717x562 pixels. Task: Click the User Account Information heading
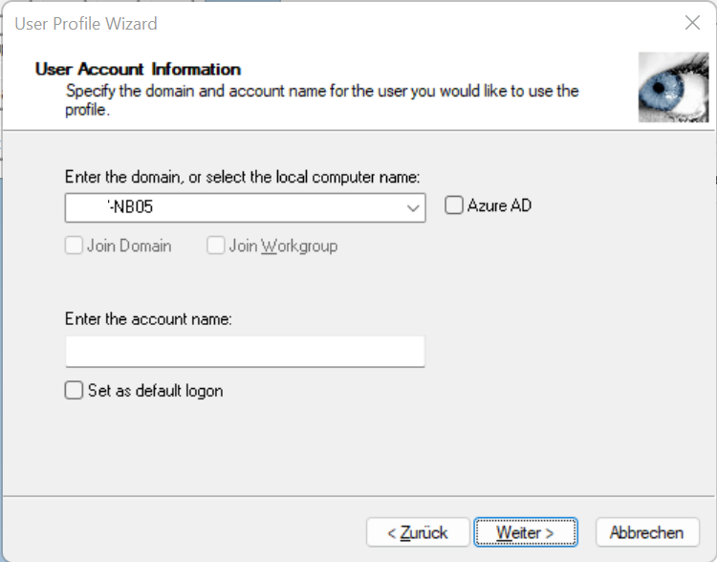[138, 69]
